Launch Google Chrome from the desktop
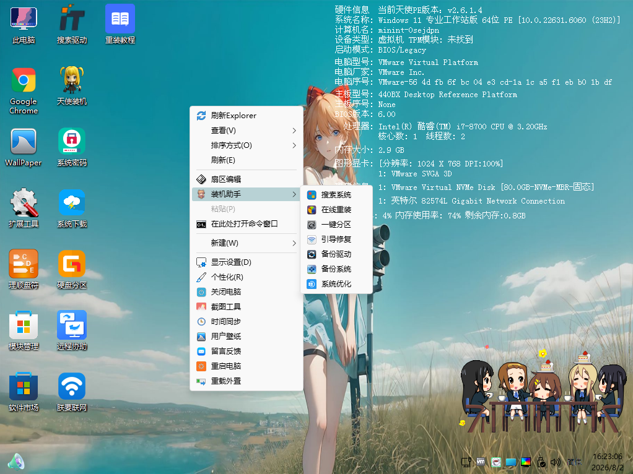Screen dimensions: 633x474 pyautogui.click(x=24, y=90)
